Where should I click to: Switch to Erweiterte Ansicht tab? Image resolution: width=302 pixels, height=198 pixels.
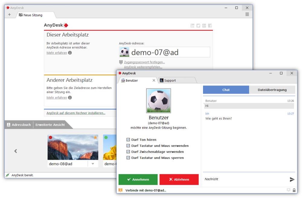pyautogui.click(x=50, y=125)
